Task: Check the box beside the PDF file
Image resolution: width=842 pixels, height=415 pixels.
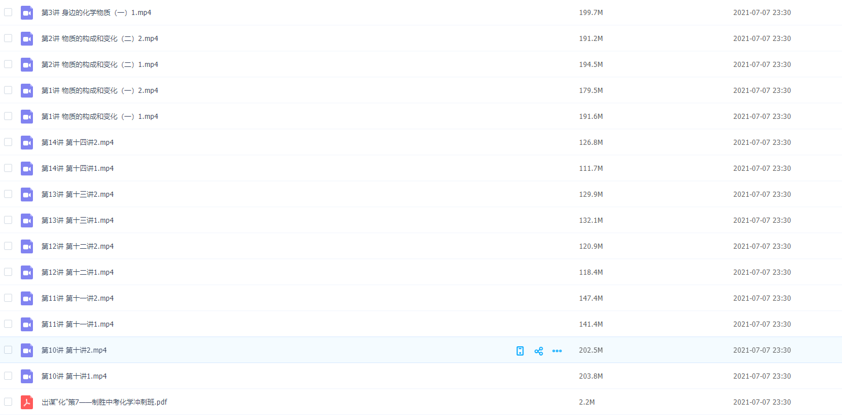Action: pyautogui.click(x=8, y=402)
